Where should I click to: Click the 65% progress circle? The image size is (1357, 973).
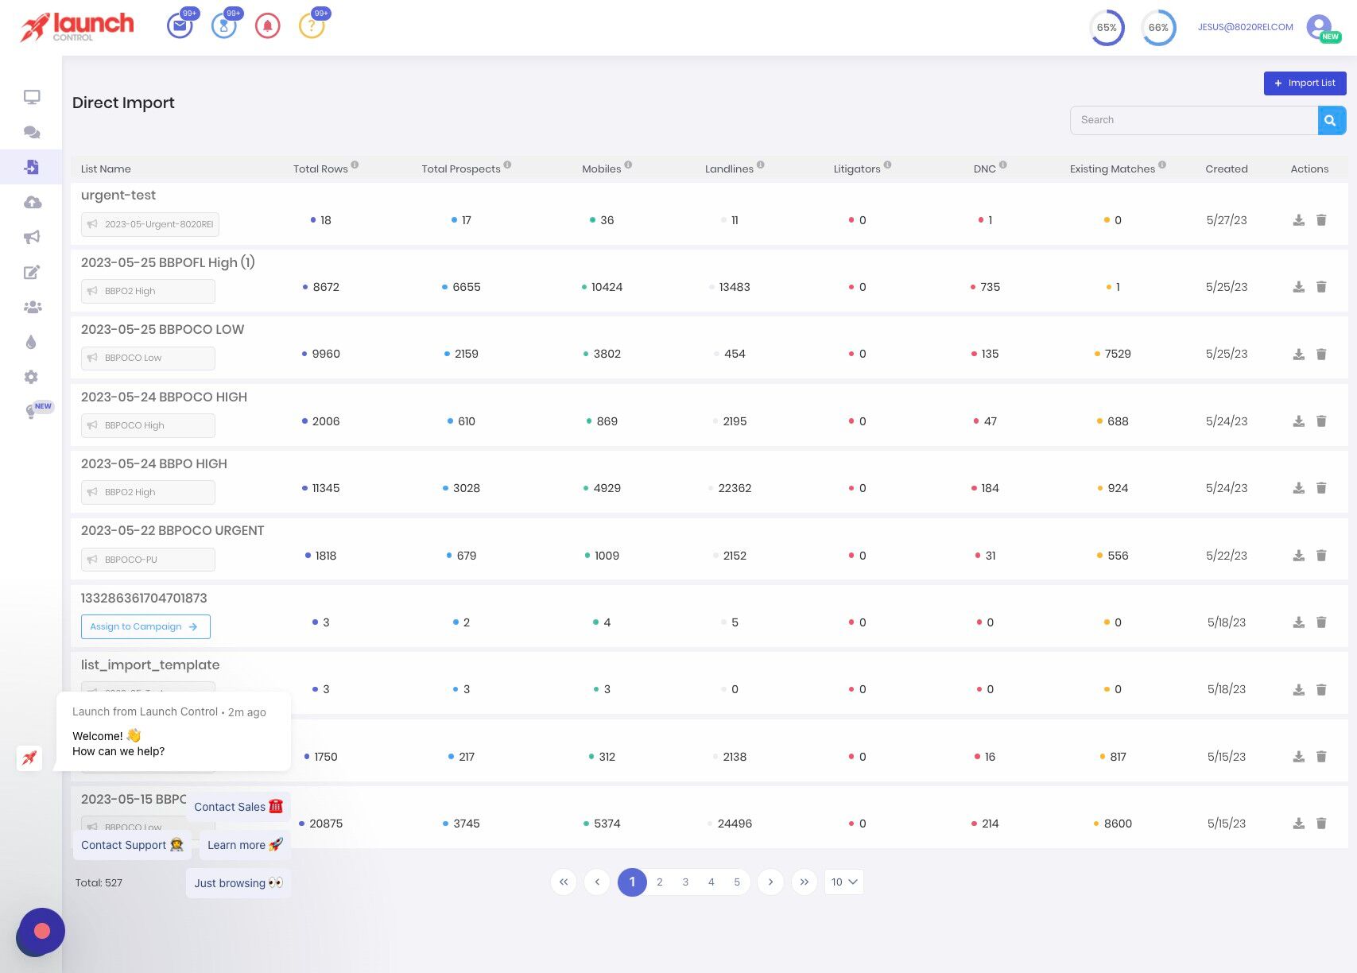point(1106,27)
